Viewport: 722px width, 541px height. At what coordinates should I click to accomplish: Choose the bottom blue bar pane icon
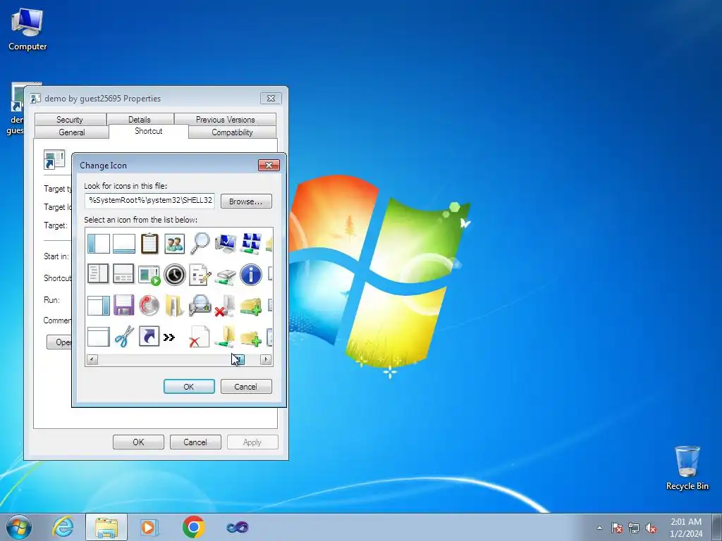coord(124,243)
